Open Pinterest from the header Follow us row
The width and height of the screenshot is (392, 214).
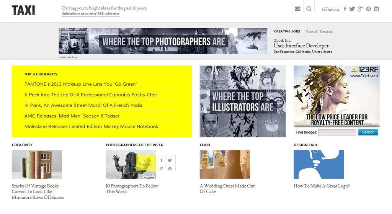(368, 9)
